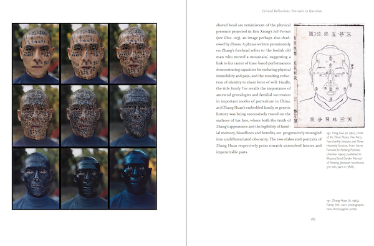Screen dimensions: 374x246
Task: Select the first fully ink-blackened face portrait
Action: [x=36, y=178]
